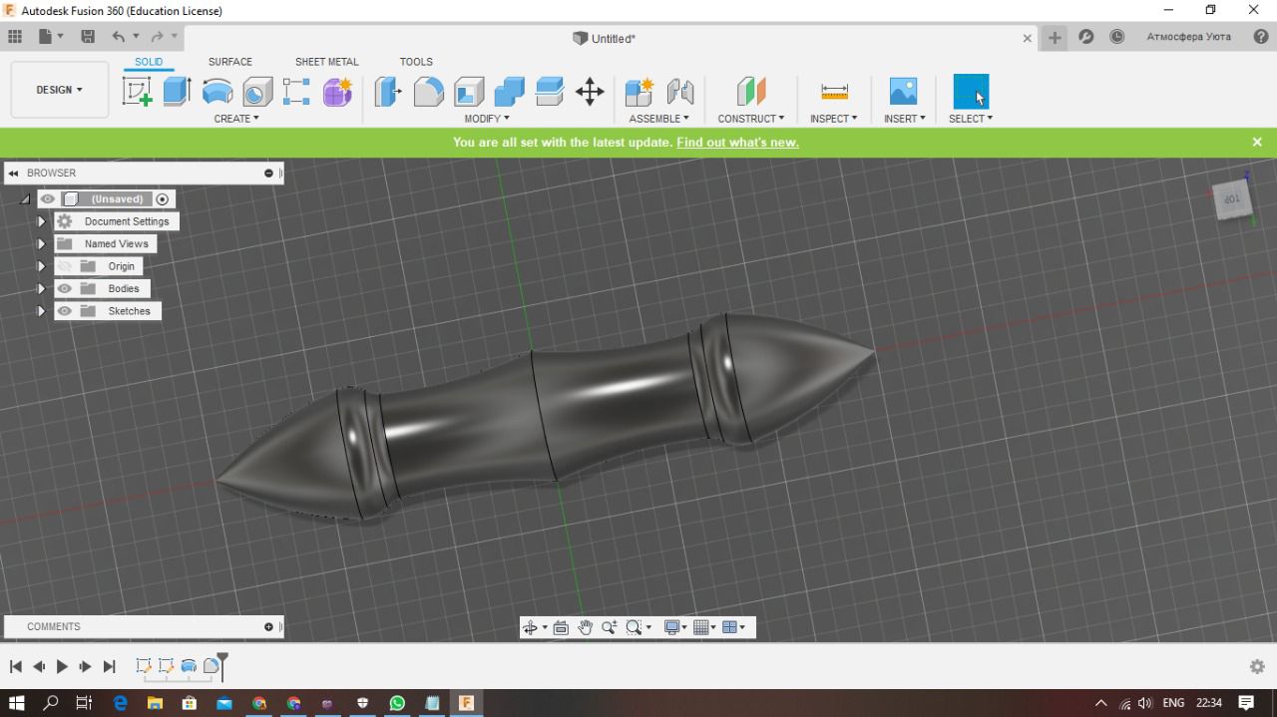The image size is (1277, 717).
Task: Select the Split Body tool
Action: (549, 92)
